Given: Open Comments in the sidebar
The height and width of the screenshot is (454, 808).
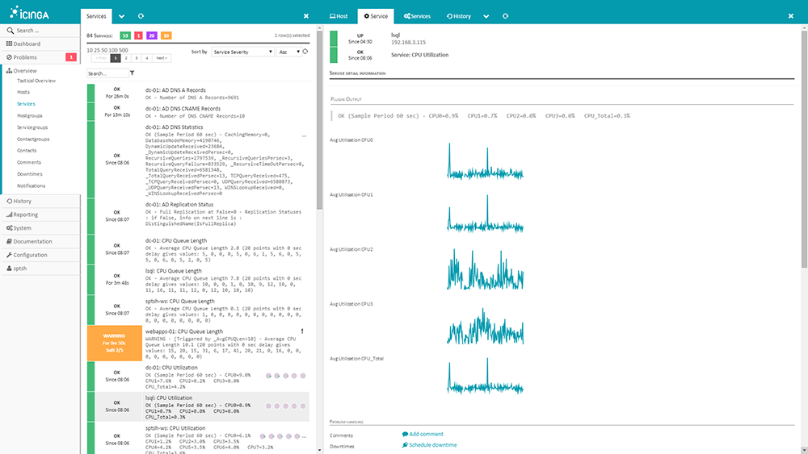Looking at the screenshot, I should (28, 162).
